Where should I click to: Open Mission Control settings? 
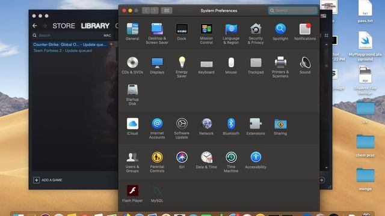[206, 34]
